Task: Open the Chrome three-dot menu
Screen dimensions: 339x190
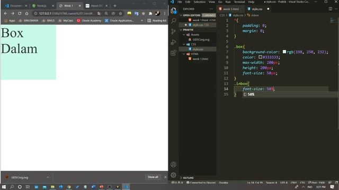Action: (165, 13)
